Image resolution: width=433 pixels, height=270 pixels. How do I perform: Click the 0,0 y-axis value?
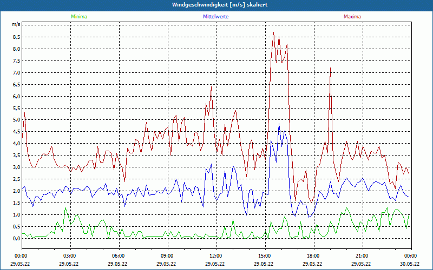pos(17,238)
